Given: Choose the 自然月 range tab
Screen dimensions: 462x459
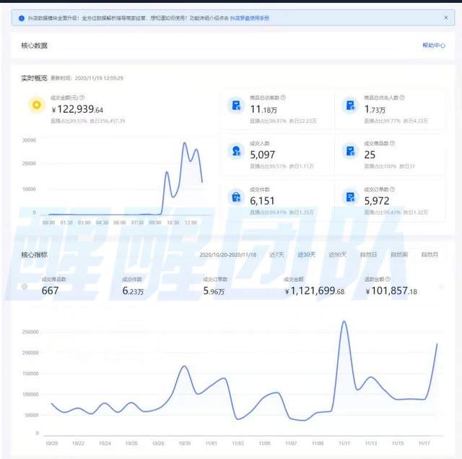Looking at the screenshot, I should click(429, 254).
